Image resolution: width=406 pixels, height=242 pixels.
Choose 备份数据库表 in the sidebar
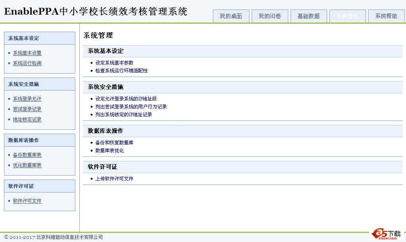27,155
